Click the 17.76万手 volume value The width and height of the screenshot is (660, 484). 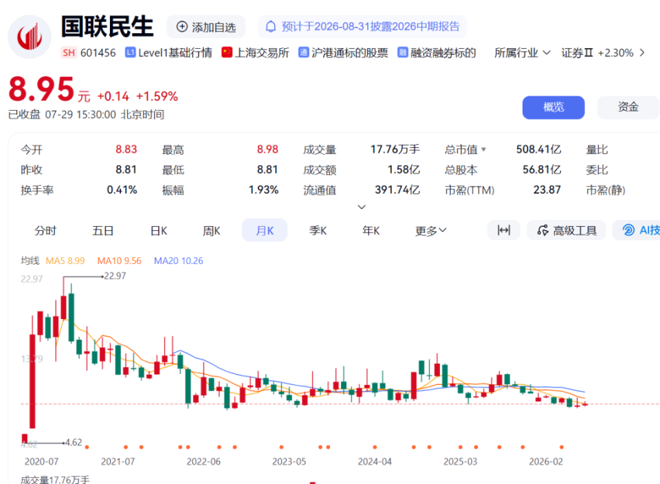click(395, 149)
